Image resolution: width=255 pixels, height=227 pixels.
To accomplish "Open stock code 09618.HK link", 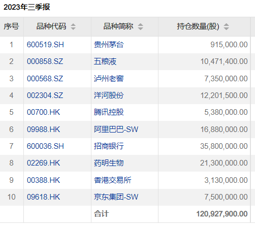I will point(44,197).
